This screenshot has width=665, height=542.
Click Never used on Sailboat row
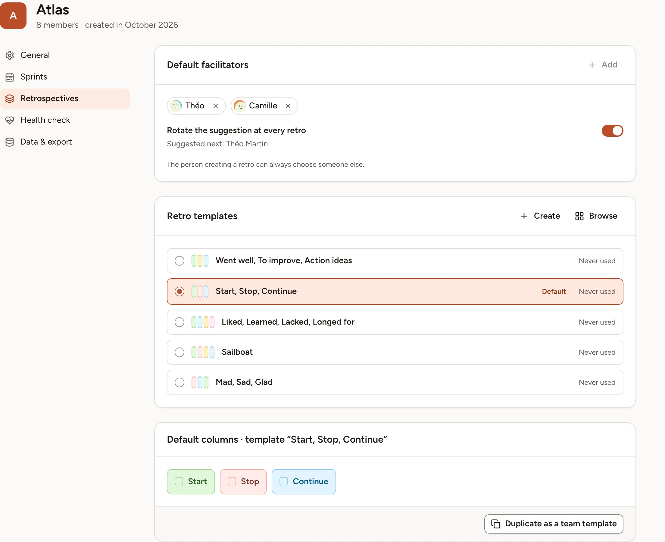coord(597,352)
